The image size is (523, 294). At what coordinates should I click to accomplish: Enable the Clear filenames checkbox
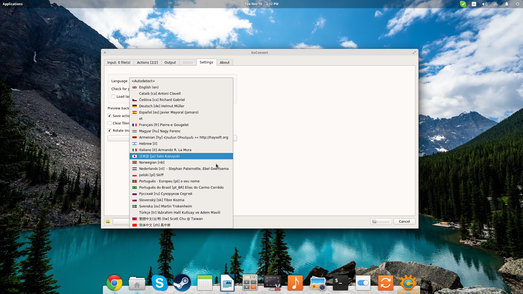[x=110, y=123]
